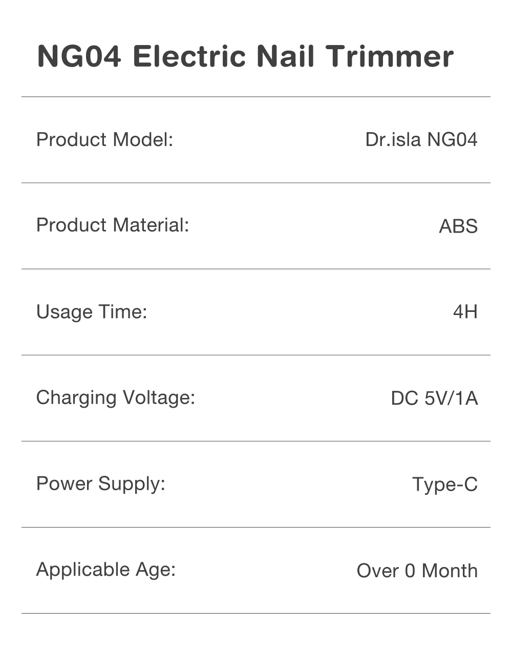Click the 4H usage time value

[465, 311]
